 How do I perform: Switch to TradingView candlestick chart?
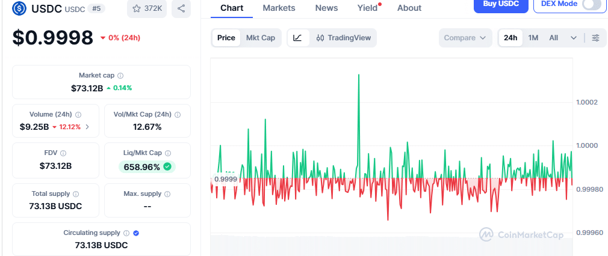click(344, 38)
